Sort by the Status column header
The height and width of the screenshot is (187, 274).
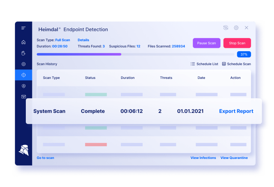pos(90,78)
